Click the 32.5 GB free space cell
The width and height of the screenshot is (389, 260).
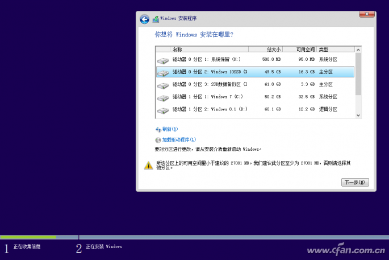click(307, 97)
